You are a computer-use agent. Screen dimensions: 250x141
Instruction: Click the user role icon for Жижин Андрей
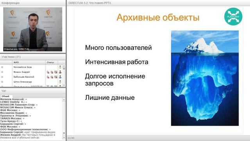tap(60, 72)
